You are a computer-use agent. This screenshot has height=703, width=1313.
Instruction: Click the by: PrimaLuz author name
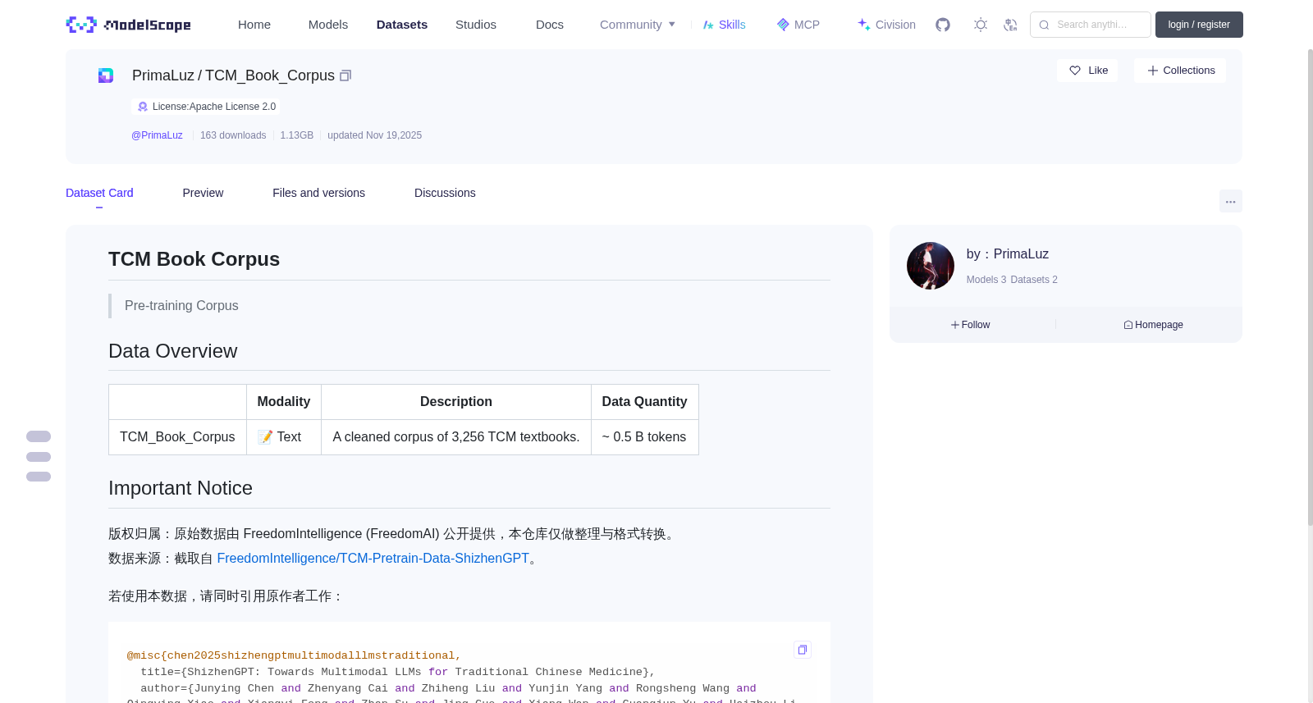pos(1021,254)
